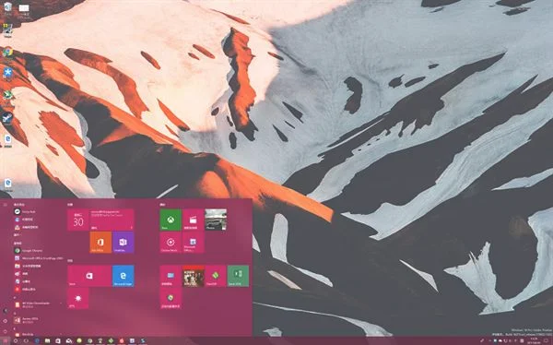The image size is (553, 345).
Task: Open Google Chrome desktop shortcut
Action: (x=7, y=53)
